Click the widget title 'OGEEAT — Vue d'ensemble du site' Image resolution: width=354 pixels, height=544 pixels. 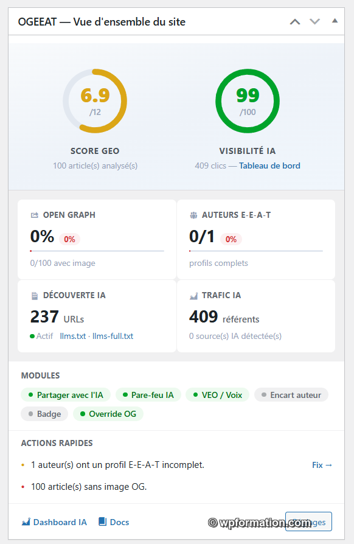102,22
